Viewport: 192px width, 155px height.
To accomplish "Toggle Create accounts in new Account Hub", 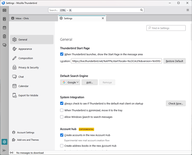I will [x=62, y=135].
